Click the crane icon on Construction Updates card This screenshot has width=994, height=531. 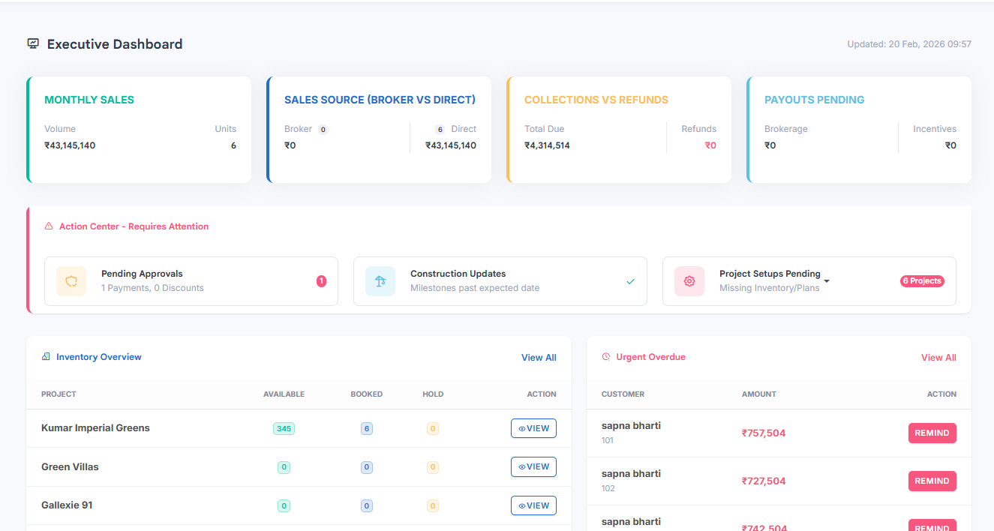(380, 280)
